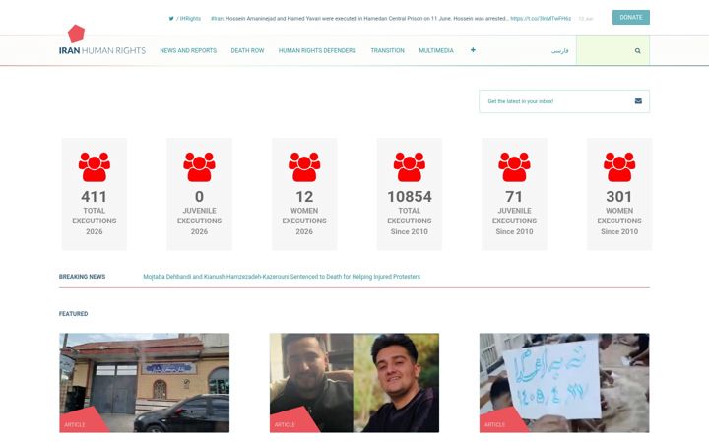Click the 'Get the latest in your inbox' field
The width and height of the screenshot is (709, 443).
[x=564, y=101]
